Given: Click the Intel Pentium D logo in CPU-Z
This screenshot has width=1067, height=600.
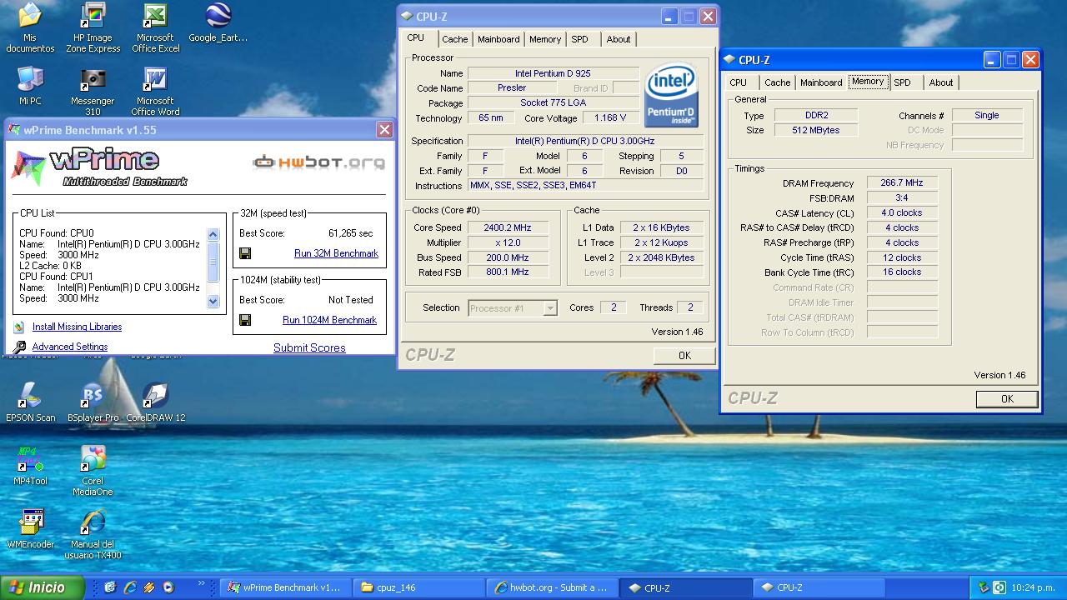Looking at the screenshot, I should 671,95.
